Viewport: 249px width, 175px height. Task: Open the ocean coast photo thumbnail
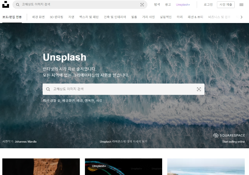coord(206,167)
